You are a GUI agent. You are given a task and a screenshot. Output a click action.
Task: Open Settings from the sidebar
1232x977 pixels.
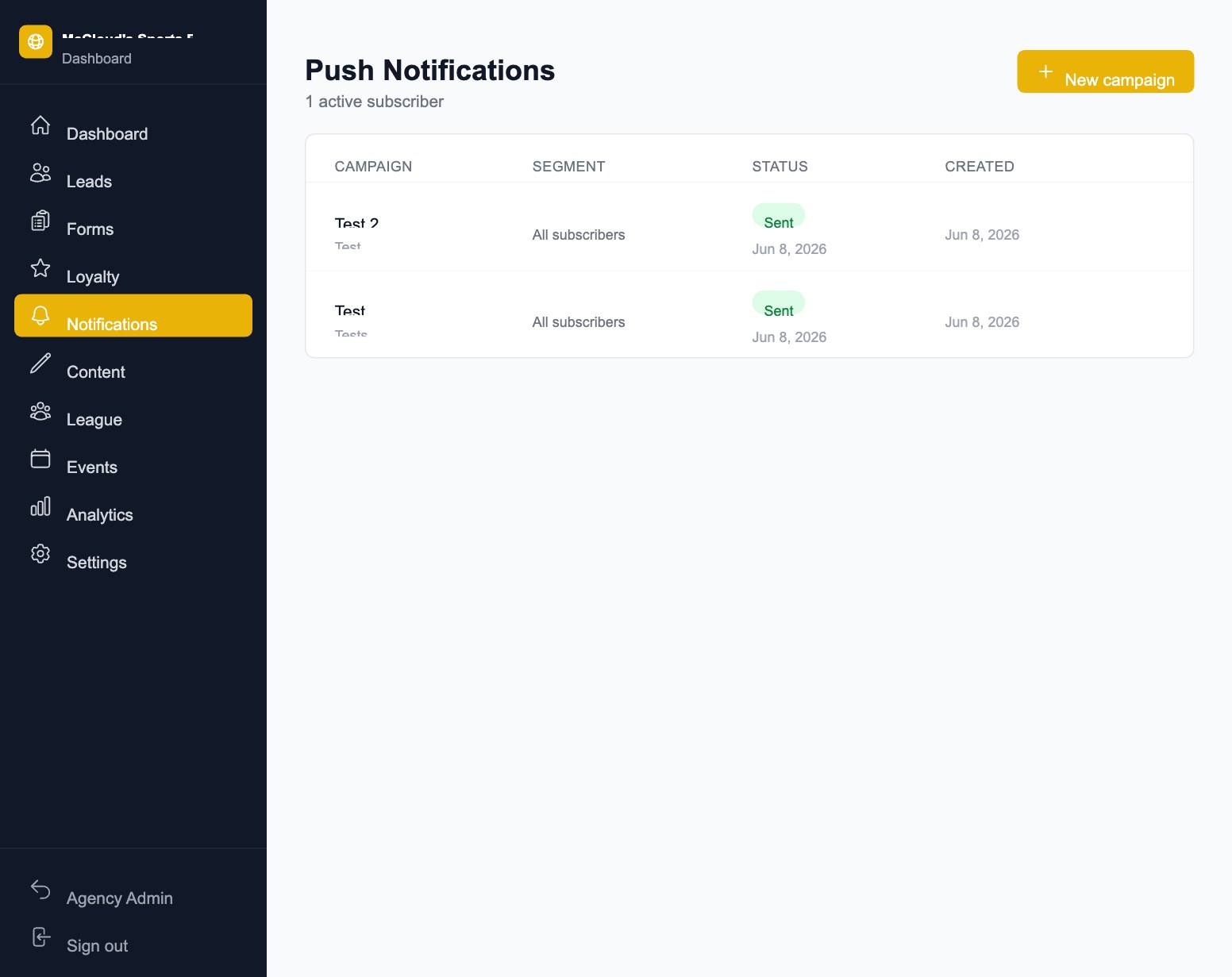pos(133,554)
